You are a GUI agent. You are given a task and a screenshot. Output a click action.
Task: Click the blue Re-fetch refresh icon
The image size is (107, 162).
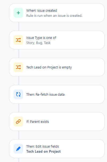pos(18,94)
